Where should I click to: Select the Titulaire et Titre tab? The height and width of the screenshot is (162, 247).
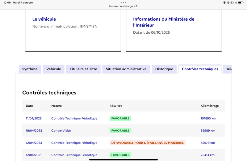[83, 69]
